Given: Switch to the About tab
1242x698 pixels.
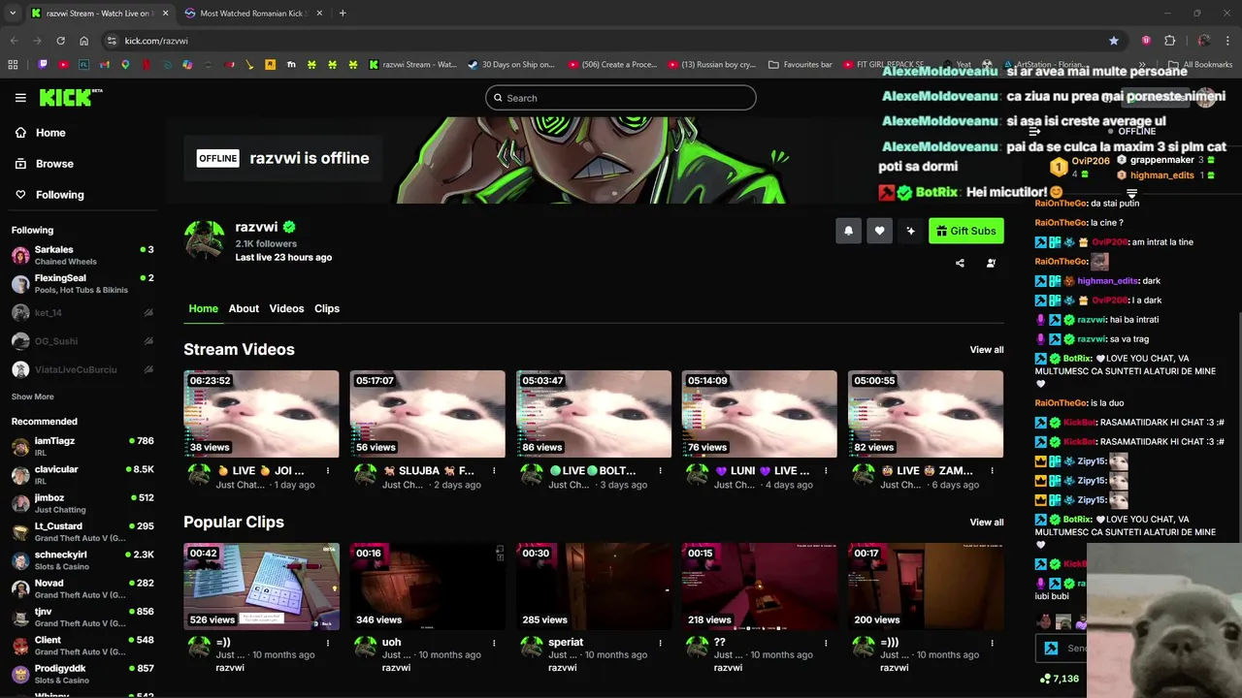Looking at the screenshot, I should [x=244, y=308].
